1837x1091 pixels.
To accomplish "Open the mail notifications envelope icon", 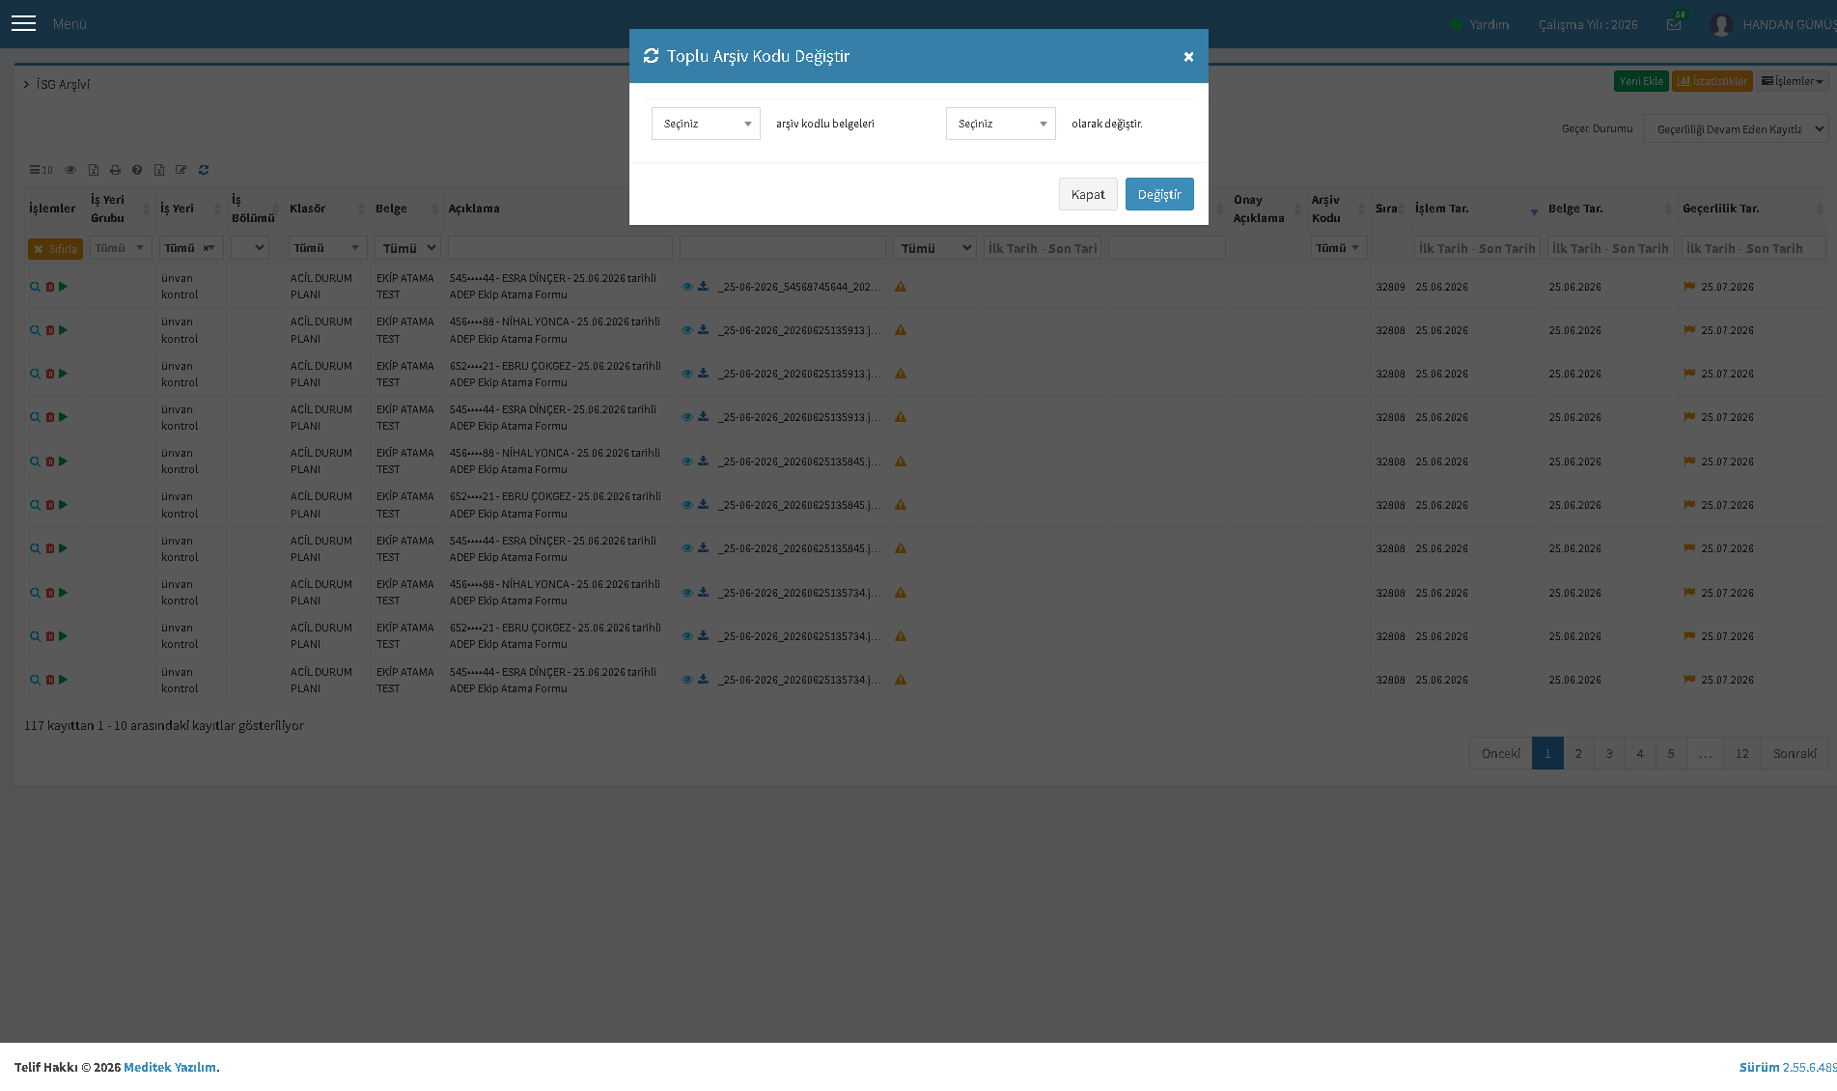I will [1674, 24].
